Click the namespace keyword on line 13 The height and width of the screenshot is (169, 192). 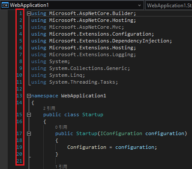click(45, 96)
